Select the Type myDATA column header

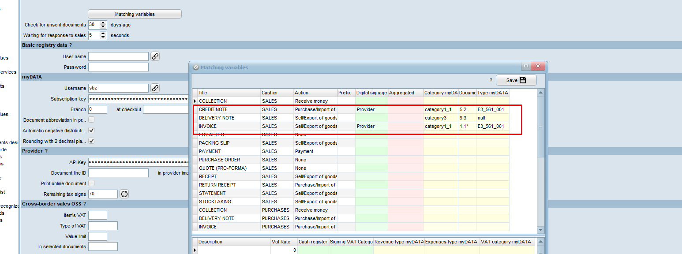tap(493, 93)
